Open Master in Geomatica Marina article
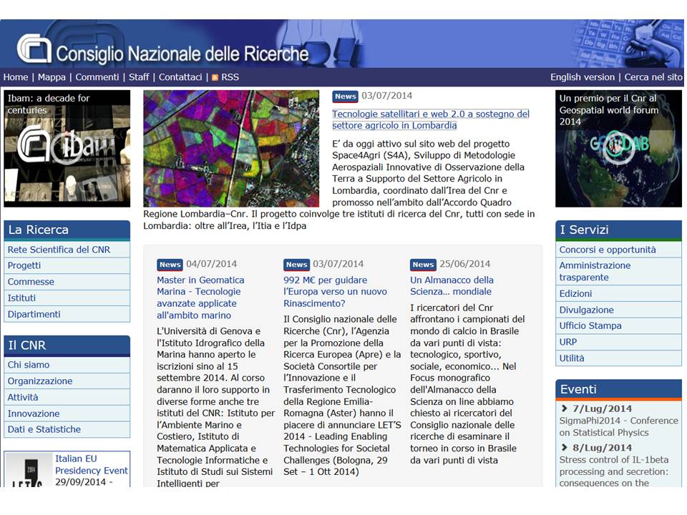The width and height of the screenshot is (687, 515). (x=200, y=298)
